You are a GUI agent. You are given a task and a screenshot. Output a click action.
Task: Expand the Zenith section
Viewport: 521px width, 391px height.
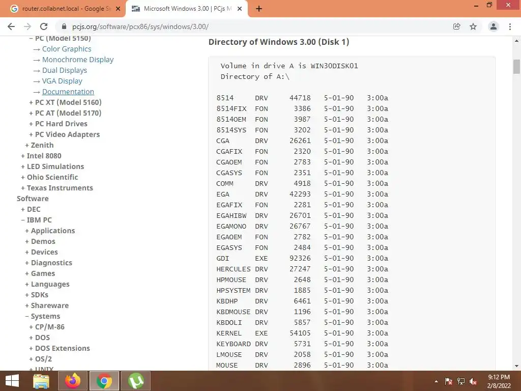pos(39,145)
